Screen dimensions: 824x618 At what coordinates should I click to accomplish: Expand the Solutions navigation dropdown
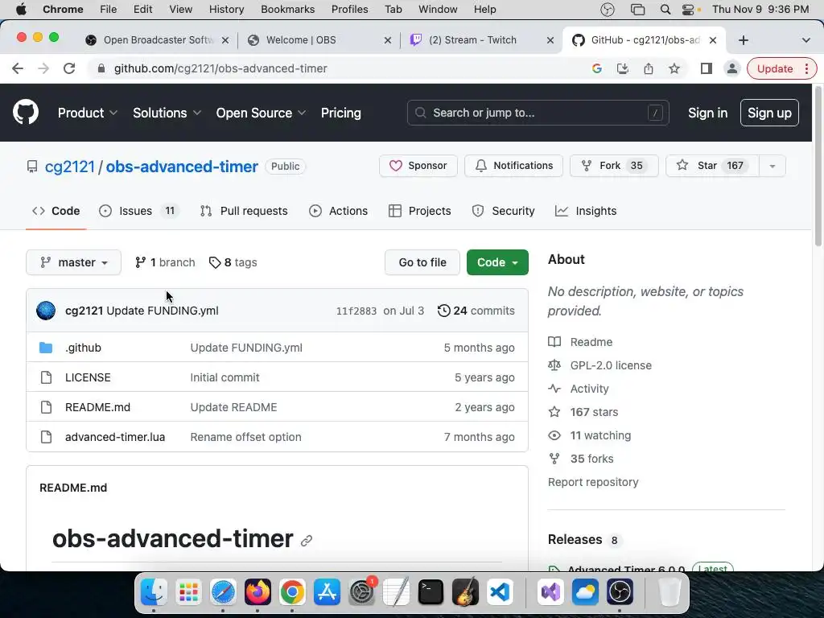pos(167,113)
